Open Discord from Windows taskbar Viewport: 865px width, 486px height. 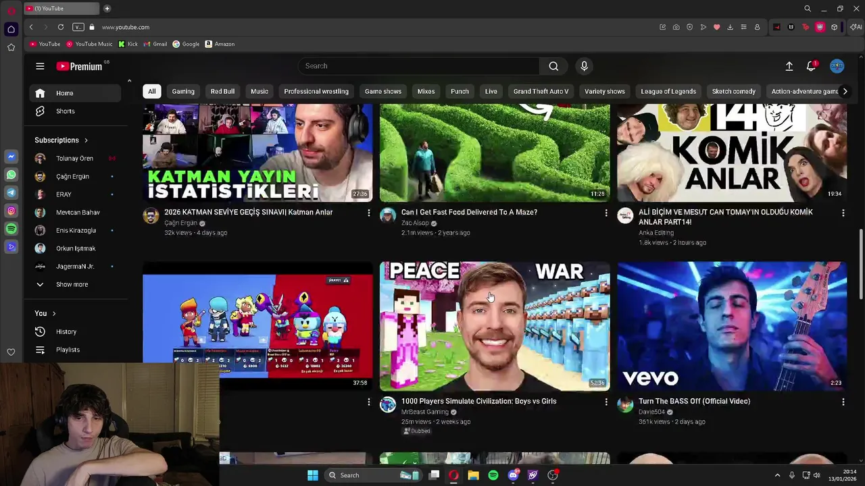(x=513, y=475)
